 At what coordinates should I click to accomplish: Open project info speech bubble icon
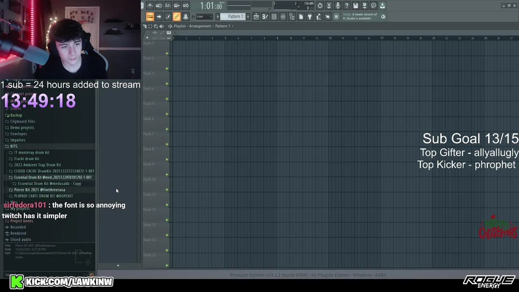pos(373,6)
